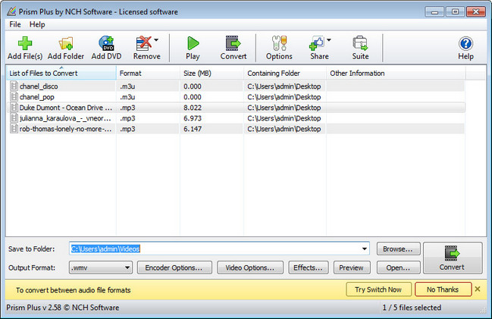Open the Output Format .wmv dropdown
The width and height of the screenshot is (492, 319).
(x=100, y=267)
